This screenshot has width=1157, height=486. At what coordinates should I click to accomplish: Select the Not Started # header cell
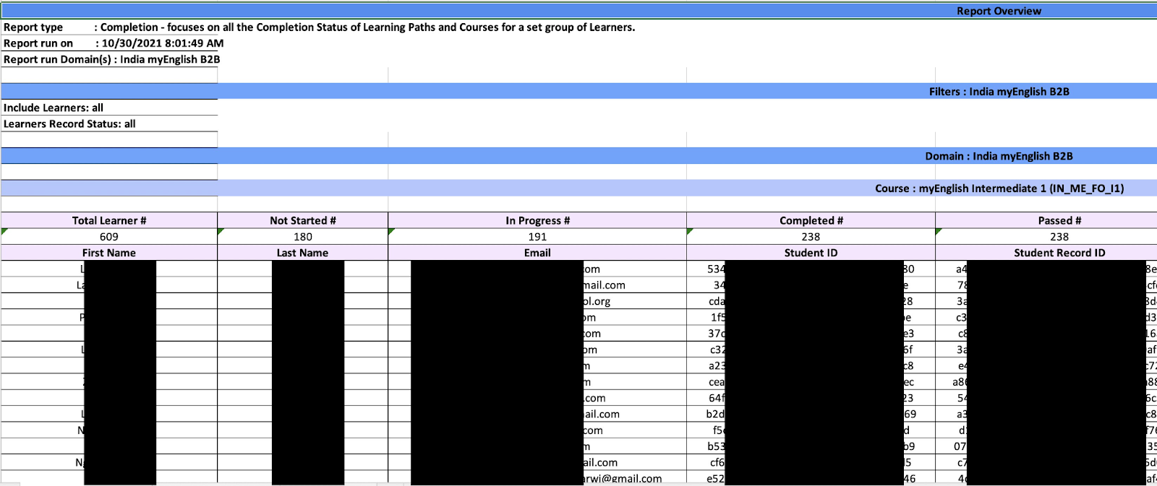point(302,220)
